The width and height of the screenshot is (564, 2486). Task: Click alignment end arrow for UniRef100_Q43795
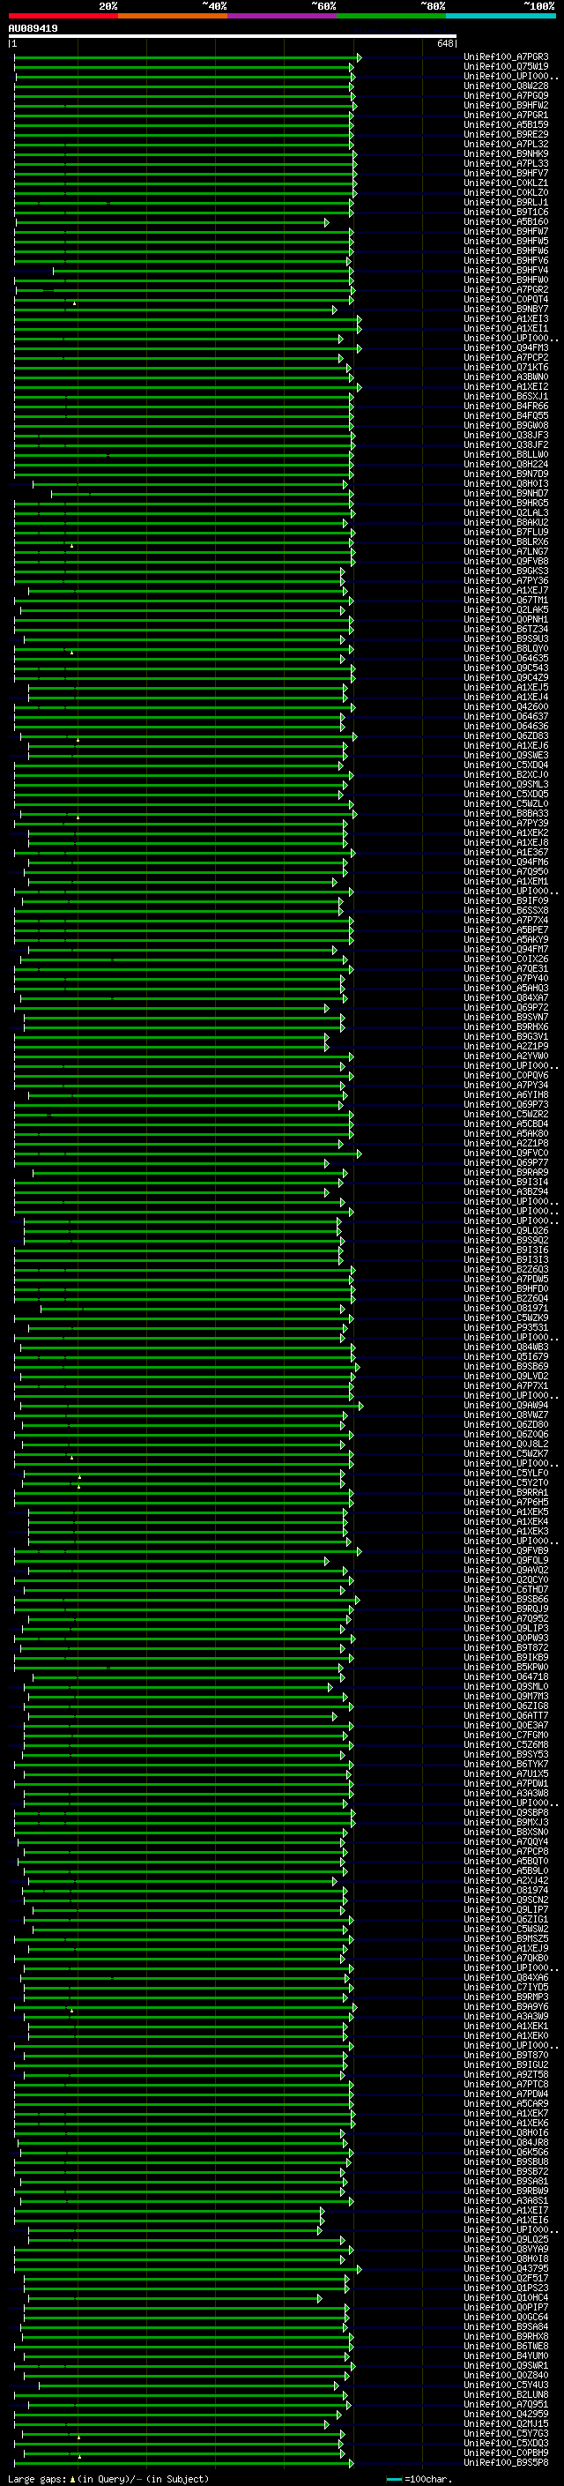click(359, 2269)
